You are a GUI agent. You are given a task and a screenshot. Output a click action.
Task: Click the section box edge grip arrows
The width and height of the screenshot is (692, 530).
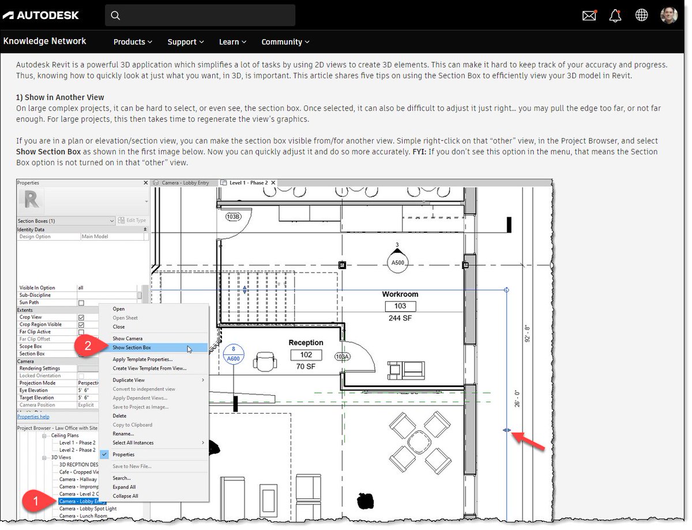[506, 430]
